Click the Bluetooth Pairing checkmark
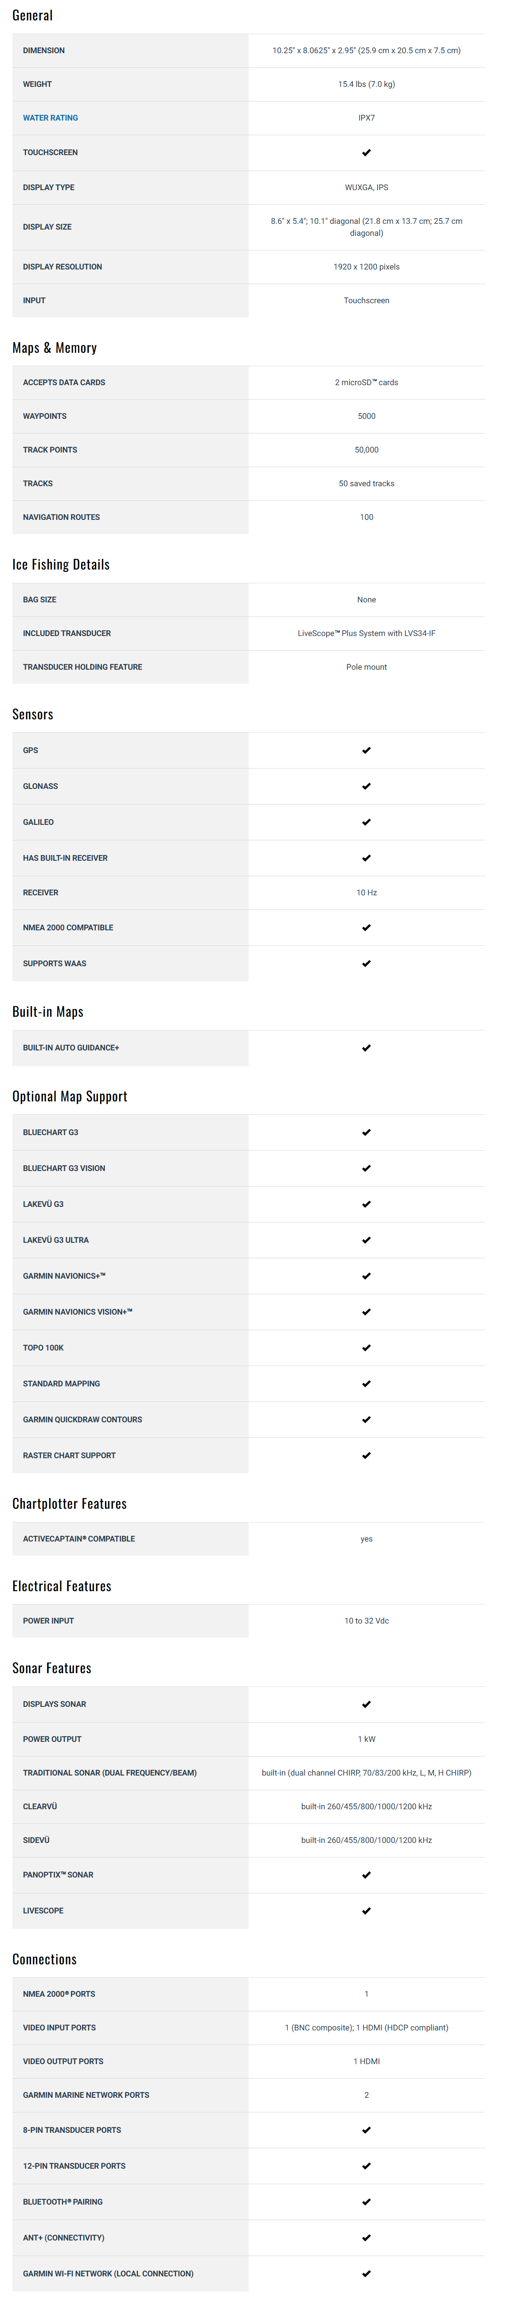 click(366, 2202)
